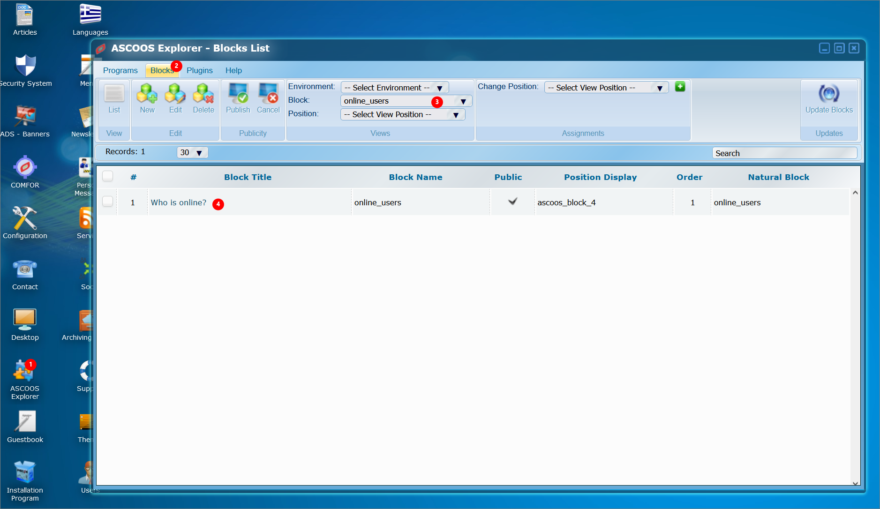
Task: Click the Search input field
Action: [x=784, y=153]
